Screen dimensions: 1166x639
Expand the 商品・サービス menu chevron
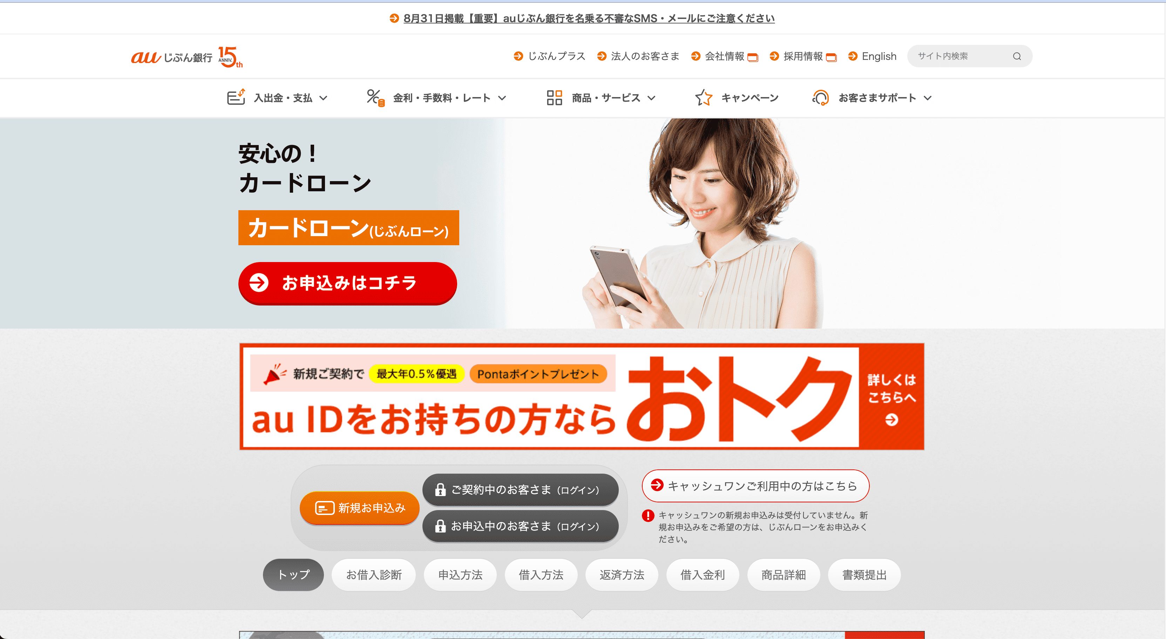[x=651, y=98]
